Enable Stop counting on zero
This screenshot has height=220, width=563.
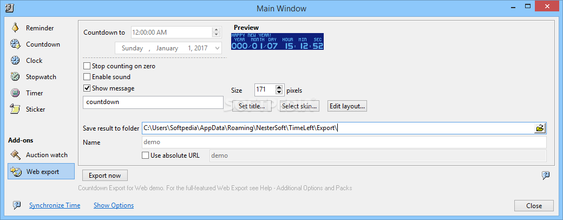pyautogui.click(x=87, y=66)
